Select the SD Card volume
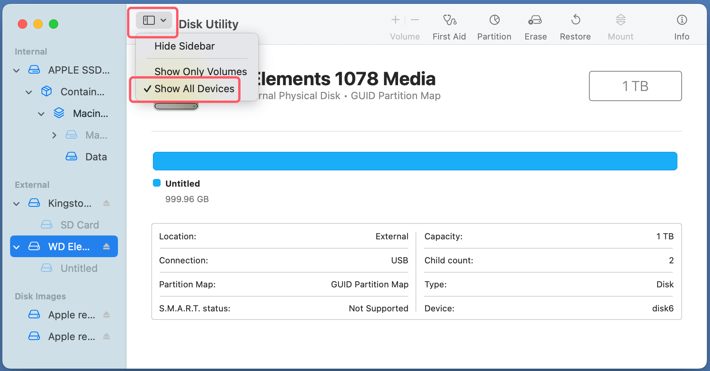 pos(80,225)
